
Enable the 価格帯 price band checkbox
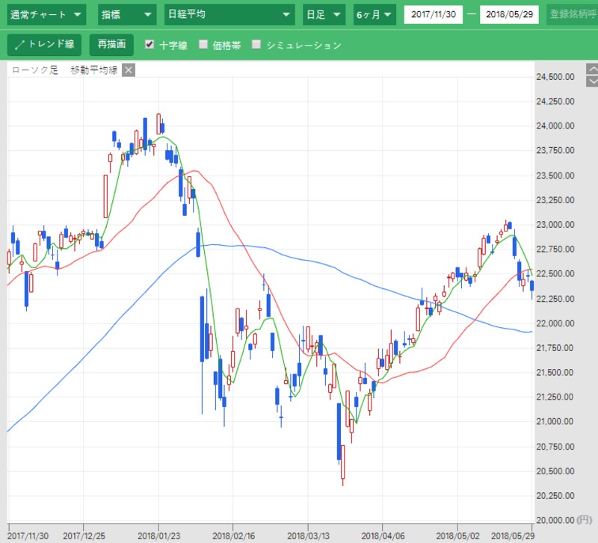[203, 45]
